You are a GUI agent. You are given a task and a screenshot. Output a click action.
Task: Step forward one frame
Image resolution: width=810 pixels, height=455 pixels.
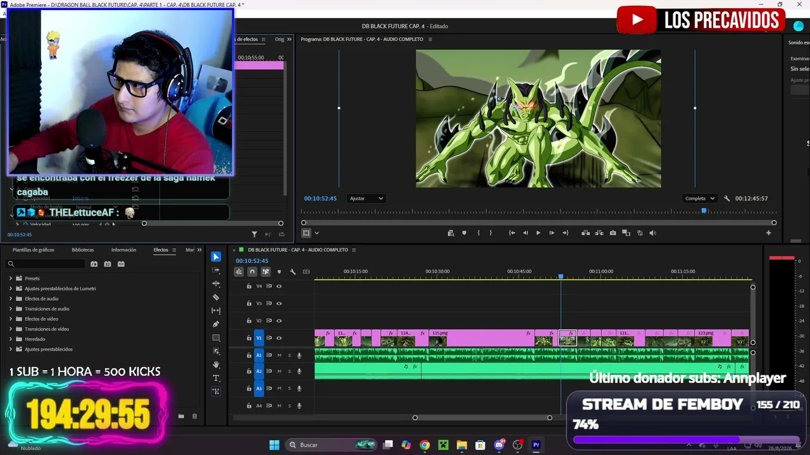[551, 233]
